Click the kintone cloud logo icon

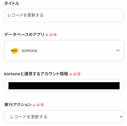point(15,51)
